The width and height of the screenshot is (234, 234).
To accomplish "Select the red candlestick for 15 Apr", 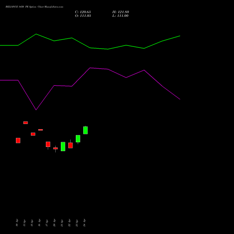I will (x=33, y=134).
